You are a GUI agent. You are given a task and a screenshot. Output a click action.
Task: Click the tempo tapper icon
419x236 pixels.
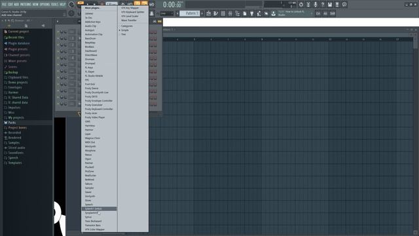coord(259,13)
